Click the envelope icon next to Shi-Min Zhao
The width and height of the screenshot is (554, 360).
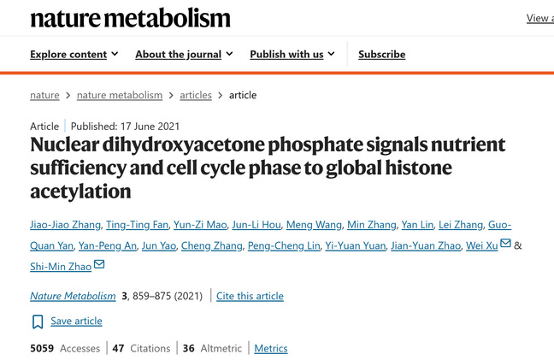click(x=99, y=264)
